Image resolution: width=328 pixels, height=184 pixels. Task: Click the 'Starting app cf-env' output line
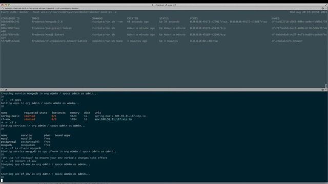coord(46,174)
